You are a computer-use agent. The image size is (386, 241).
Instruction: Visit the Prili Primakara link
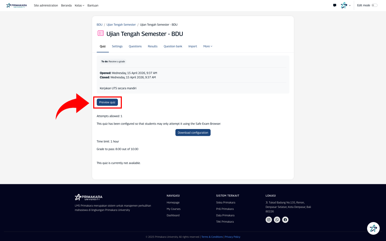(x=225, y=209)
